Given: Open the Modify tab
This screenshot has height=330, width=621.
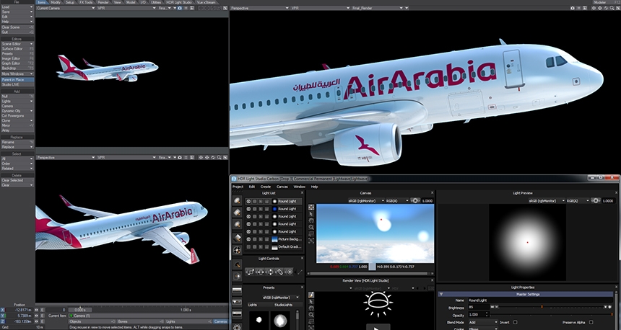Looking at the screenshot, I should coord(56,2).
